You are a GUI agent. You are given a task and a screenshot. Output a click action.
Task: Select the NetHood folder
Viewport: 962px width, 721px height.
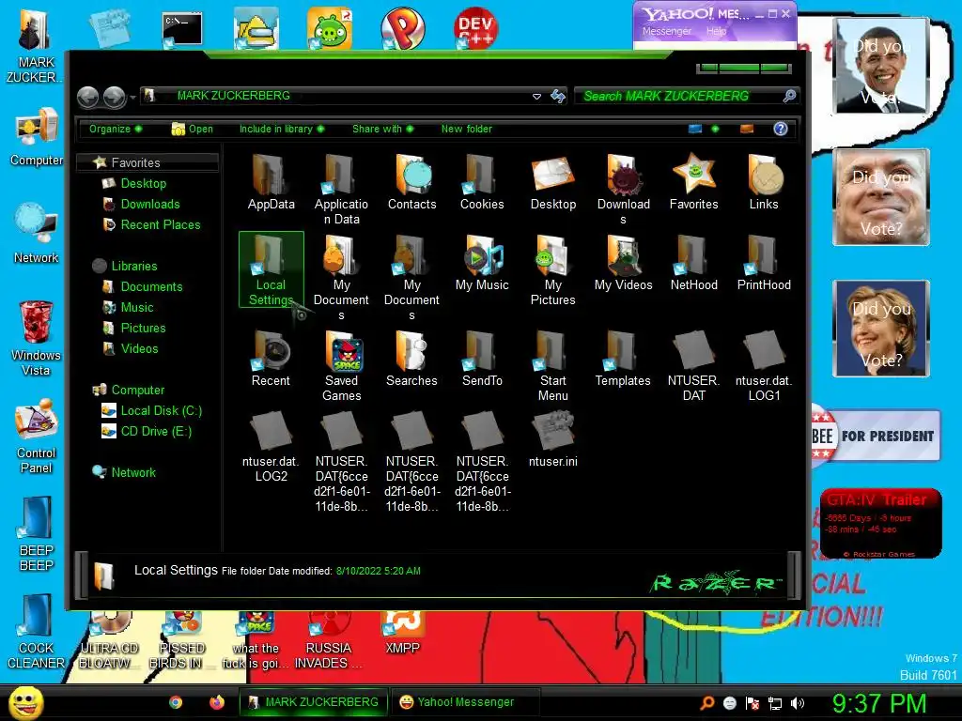[693, 263]
